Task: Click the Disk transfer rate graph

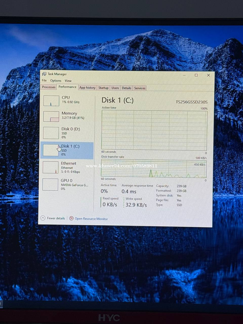Action: click(x=154, y=169)
